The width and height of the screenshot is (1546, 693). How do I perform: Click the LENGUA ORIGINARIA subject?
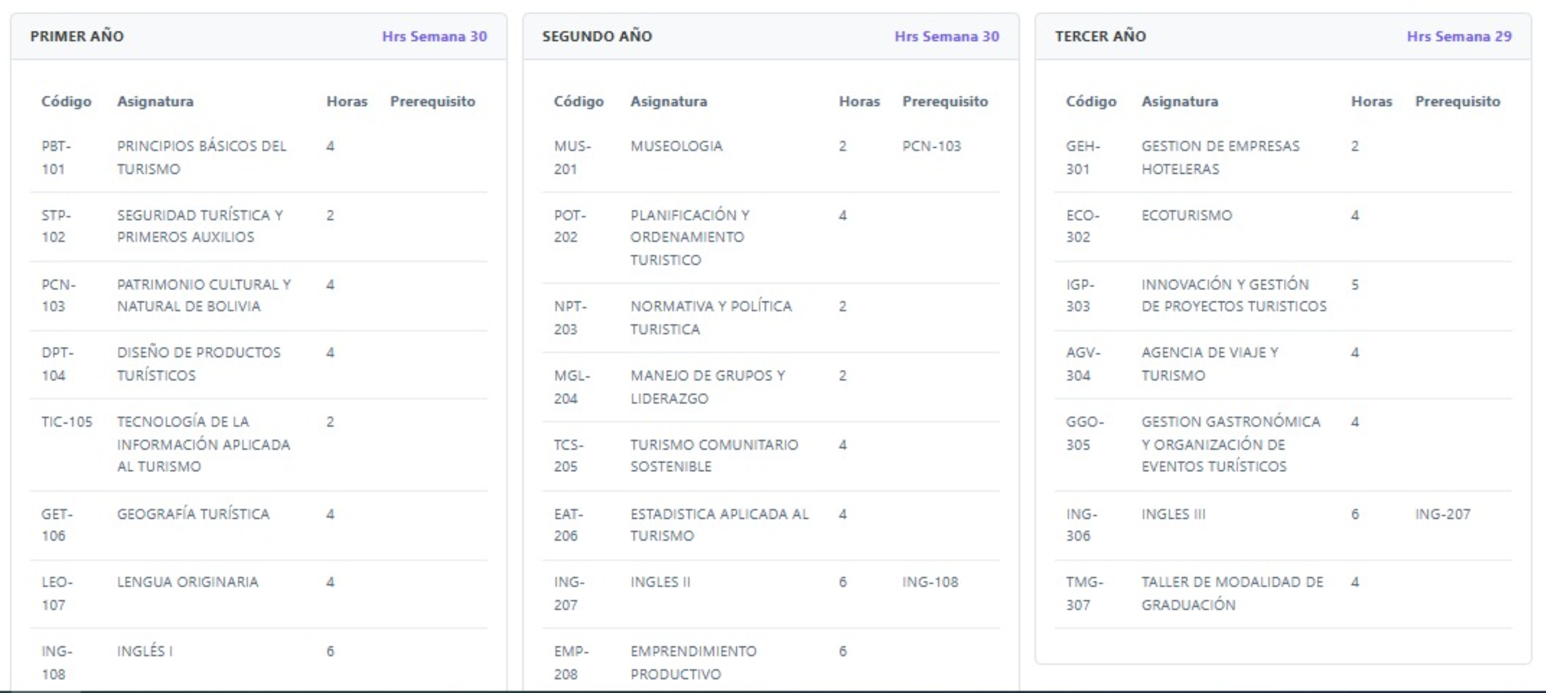pos(188,582)
